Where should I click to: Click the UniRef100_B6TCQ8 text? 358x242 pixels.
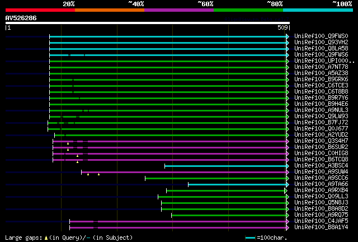point(321,160)
